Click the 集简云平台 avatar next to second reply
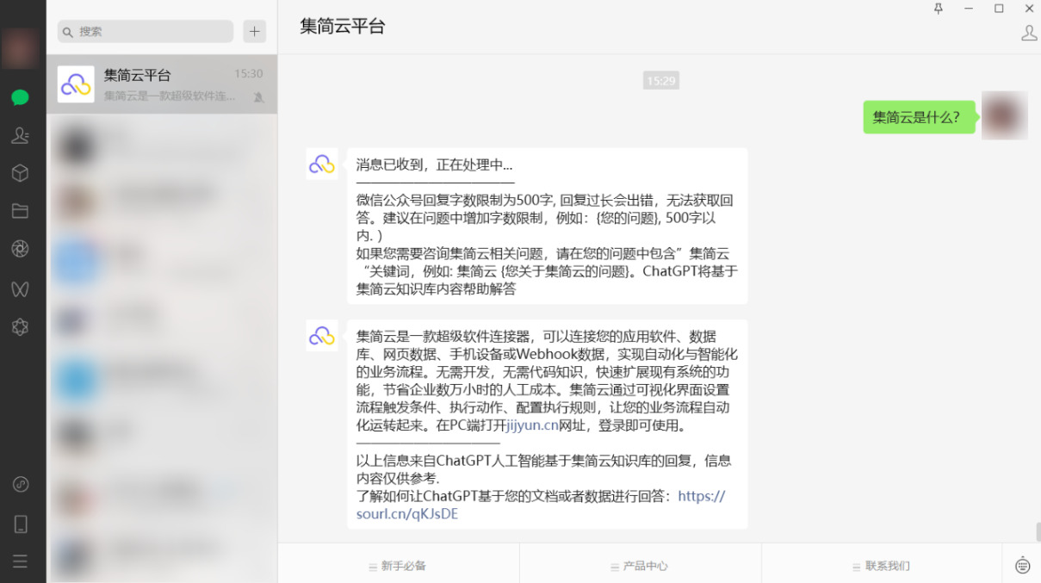Image resolution: width=1041 pixels, height=583 pixels. (x=322, y=335)
